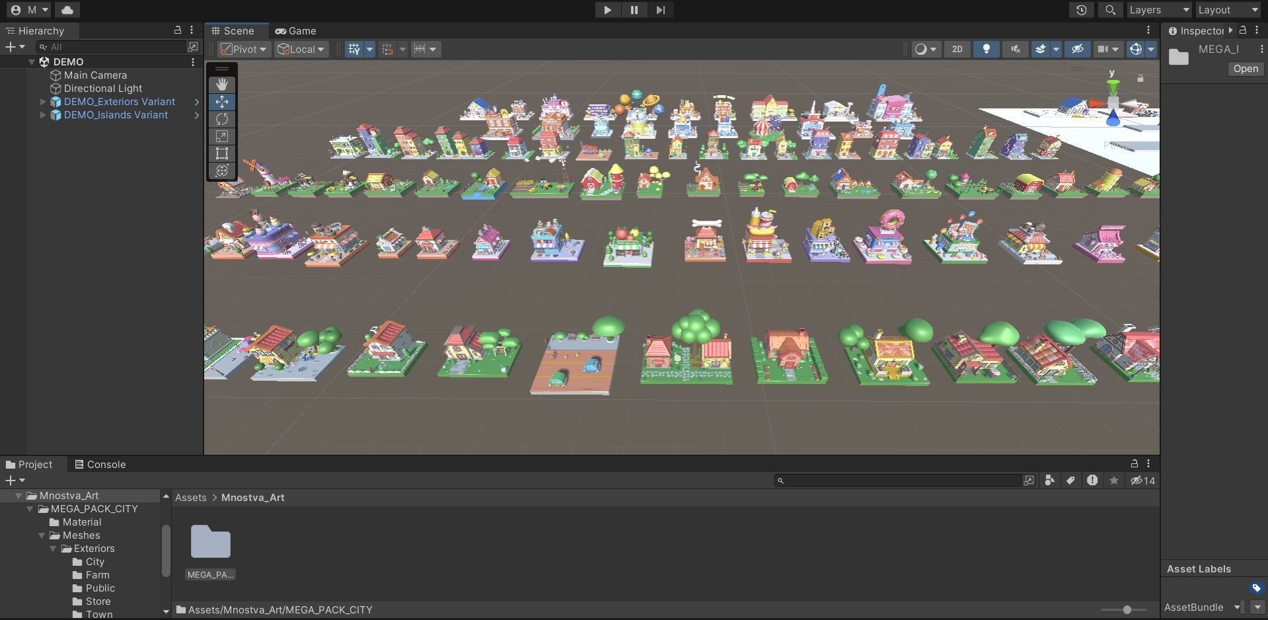Viewport: 1268px width, 620px height.
Task: Toggle scene effects (skybox, fog)
Action: click(1040, 49)
